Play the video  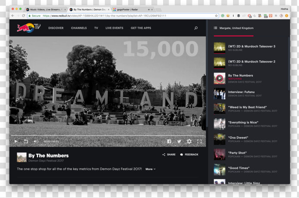16,141
